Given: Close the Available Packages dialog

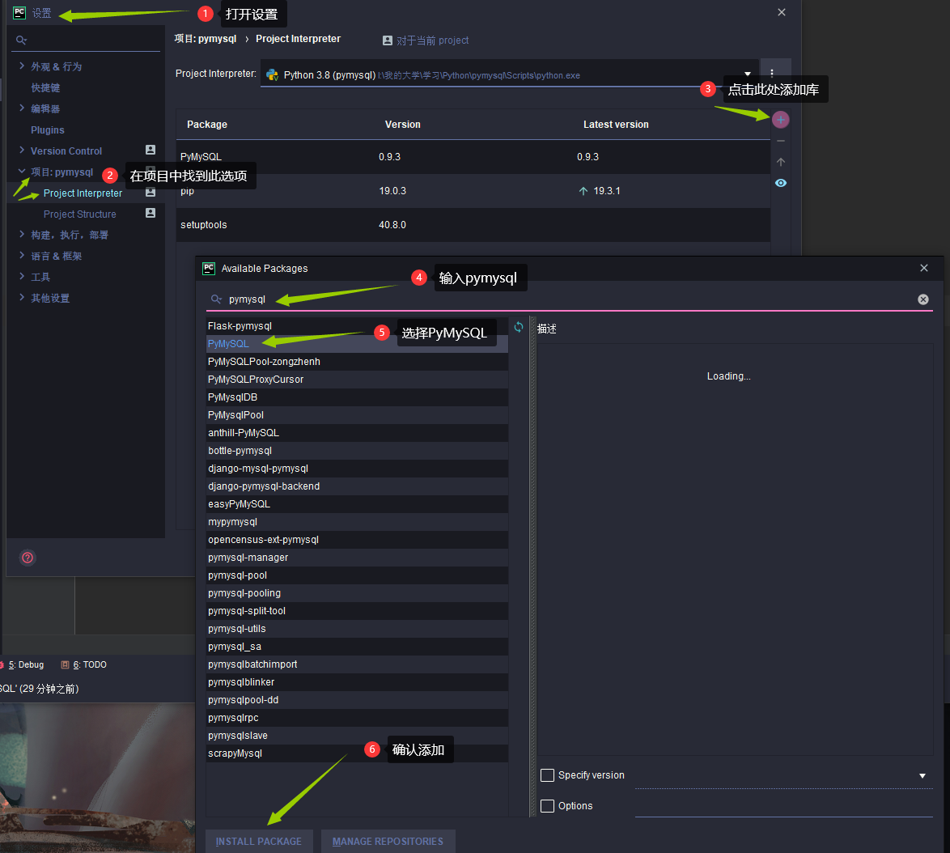Looking at the screenshot, I should tap(924, 268).
